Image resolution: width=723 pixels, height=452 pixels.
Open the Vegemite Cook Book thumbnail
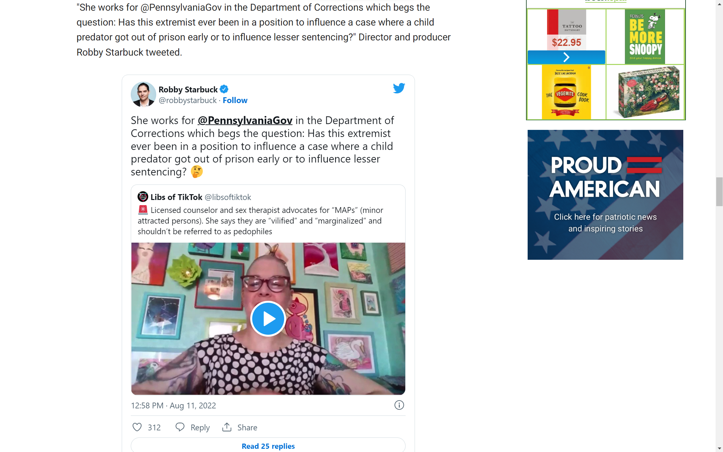pyautogui.click(x=566, y=92)
